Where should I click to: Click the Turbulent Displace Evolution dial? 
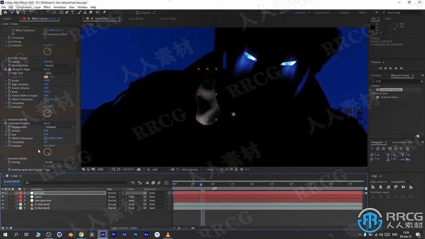coord(47,152)
